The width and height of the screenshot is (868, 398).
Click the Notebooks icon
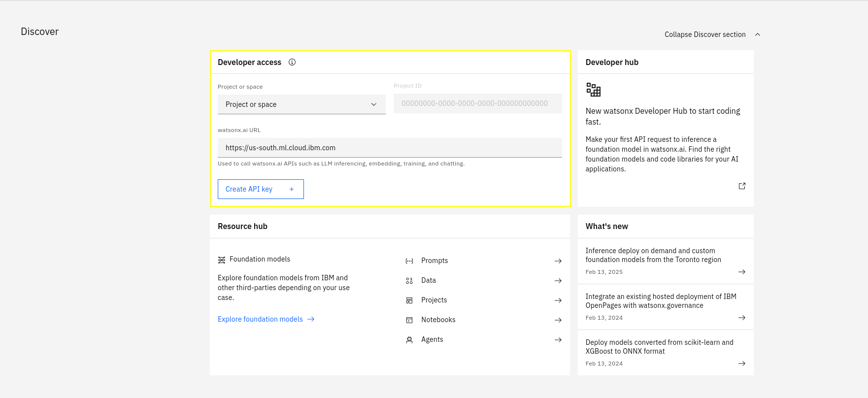[x=409, y=320]
